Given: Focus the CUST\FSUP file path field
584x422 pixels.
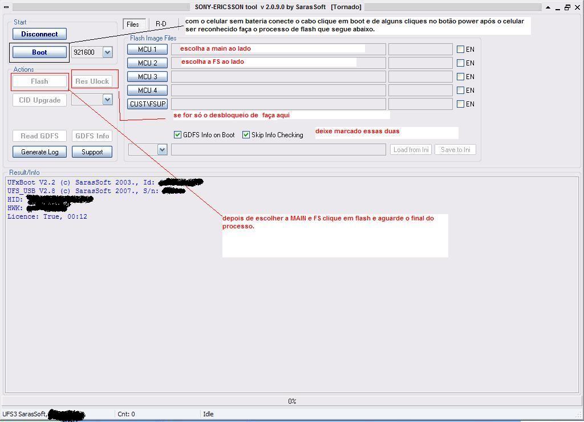Looking at the screenshot, I should click(278, 104).
